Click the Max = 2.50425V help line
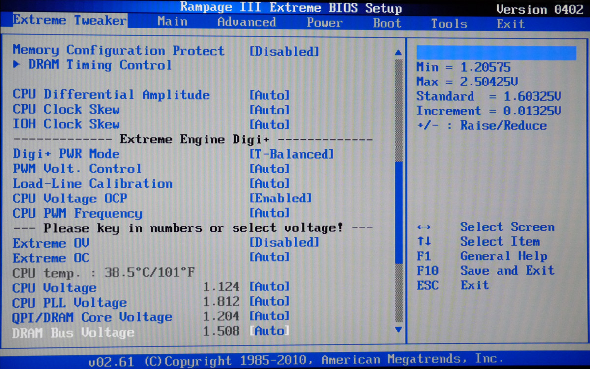Viewport: 590px width, 369px height. pos(467,82)
